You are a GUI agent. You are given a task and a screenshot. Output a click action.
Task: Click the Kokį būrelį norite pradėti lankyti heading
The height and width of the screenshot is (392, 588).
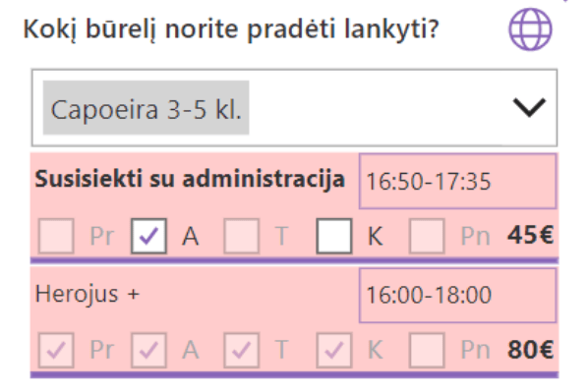coord(231,29)
